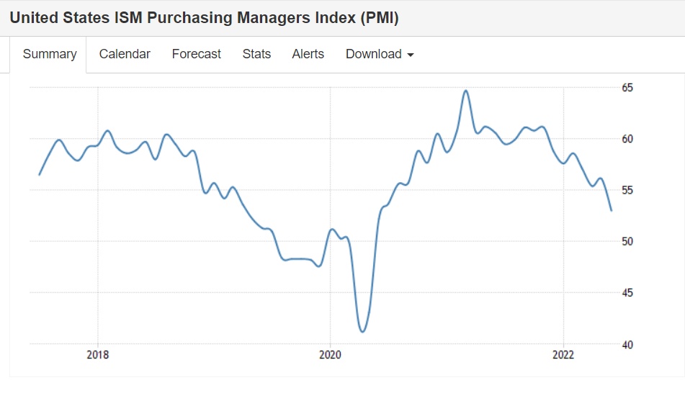685x393 pixels.
Task: Click the 50 value on the y-axis
Action: [x=627, y=241]
